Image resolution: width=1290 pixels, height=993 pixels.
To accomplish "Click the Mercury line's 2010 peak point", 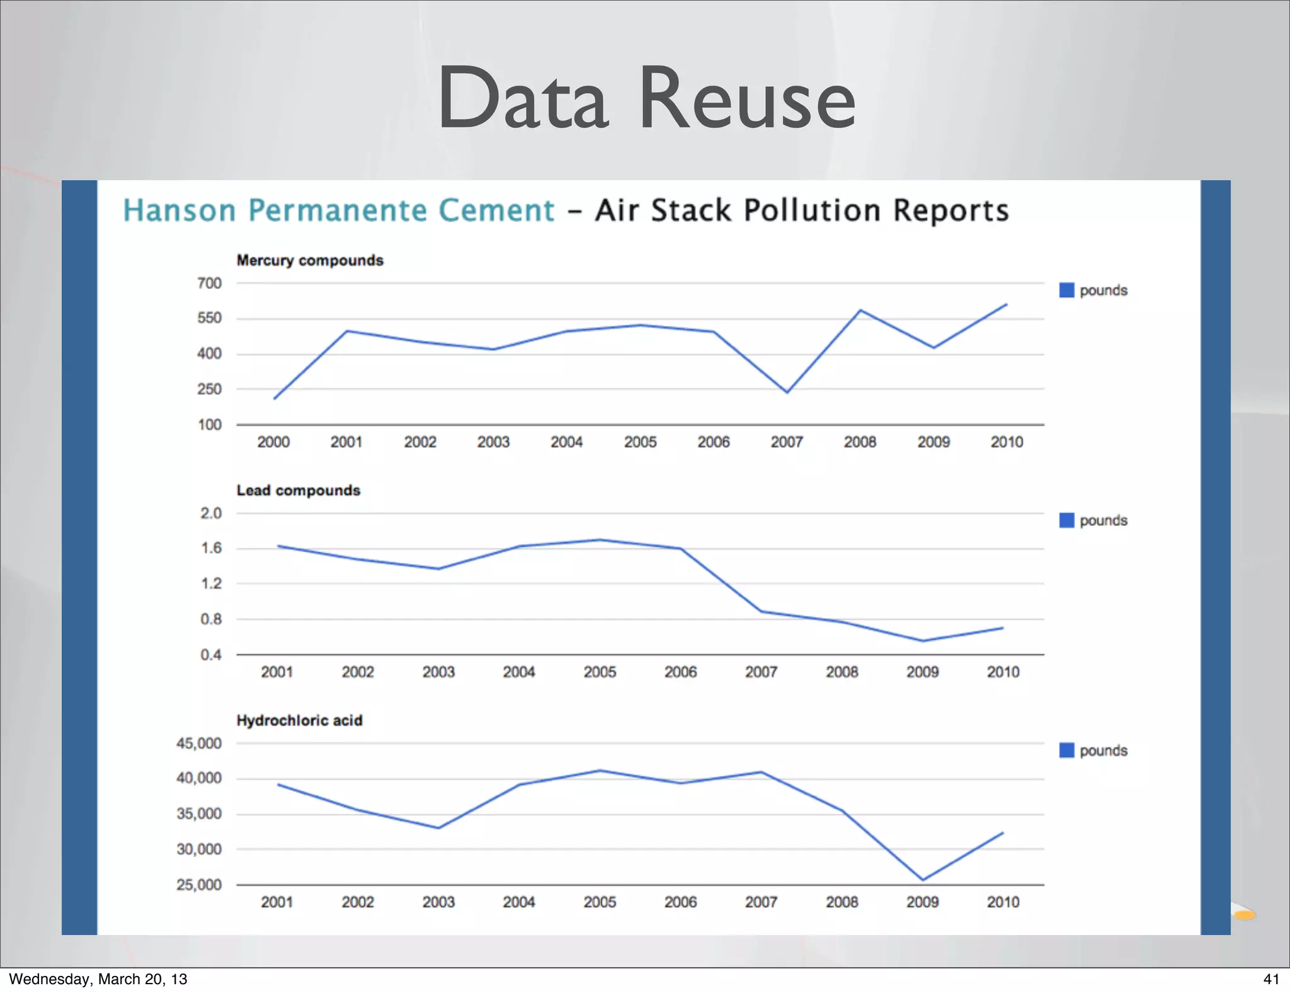I will tap(1007, 304).
